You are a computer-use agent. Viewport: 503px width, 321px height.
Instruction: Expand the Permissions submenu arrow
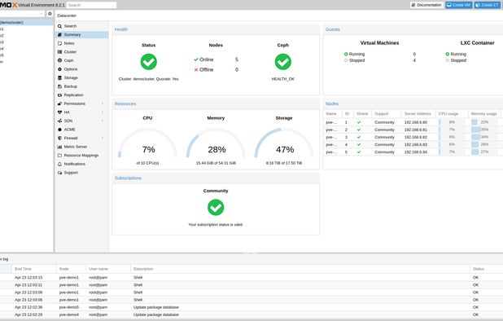pyautogui.click(x=103, y=103)
